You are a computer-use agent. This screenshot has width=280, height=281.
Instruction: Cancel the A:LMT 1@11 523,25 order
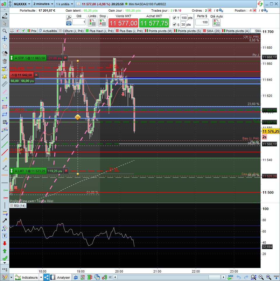pos(66,171)
